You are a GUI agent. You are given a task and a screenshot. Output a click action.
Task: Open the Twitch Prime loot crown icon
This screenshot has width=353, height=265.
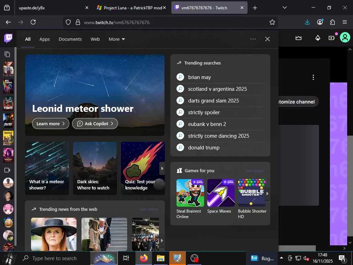[x=299, y=38]
